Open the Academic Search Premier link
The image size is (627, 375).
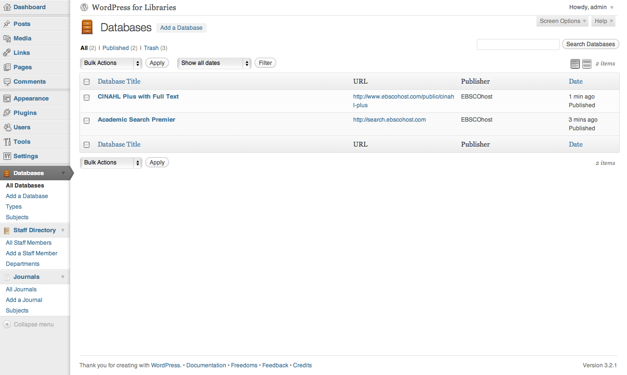click(136, 120)
